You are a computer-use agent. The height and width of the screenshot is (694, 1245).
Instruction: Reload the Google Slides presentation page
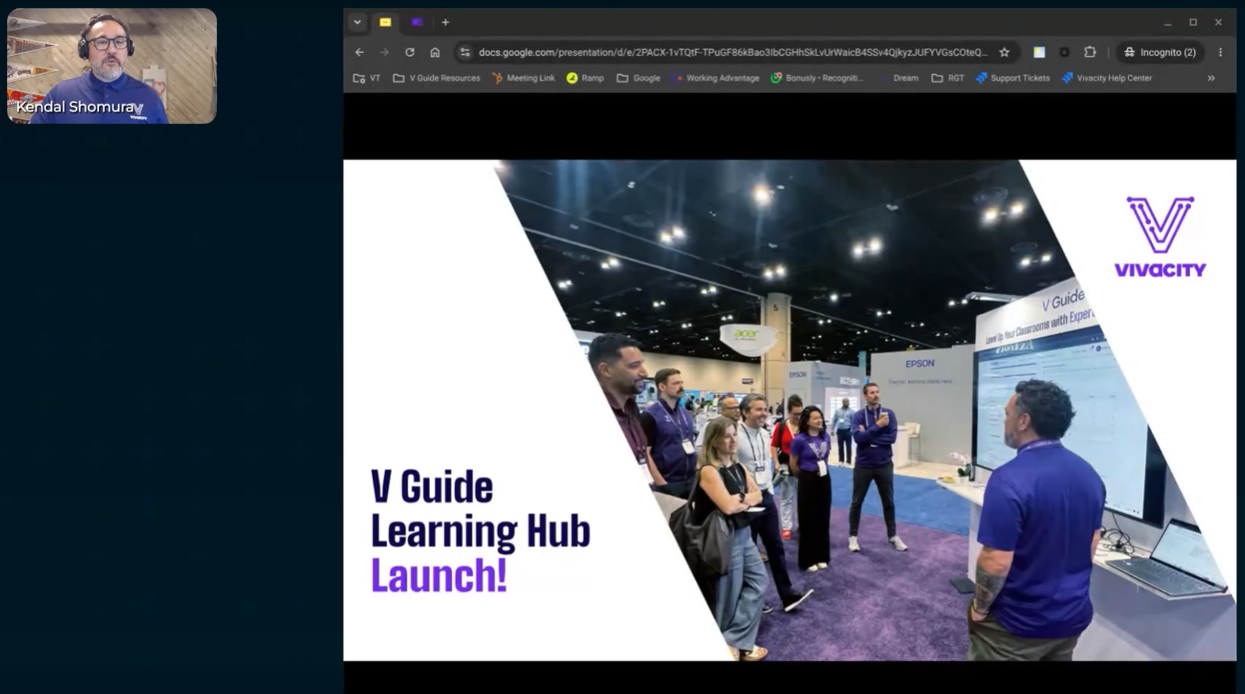pyautogui.click(x=410, y=52)
